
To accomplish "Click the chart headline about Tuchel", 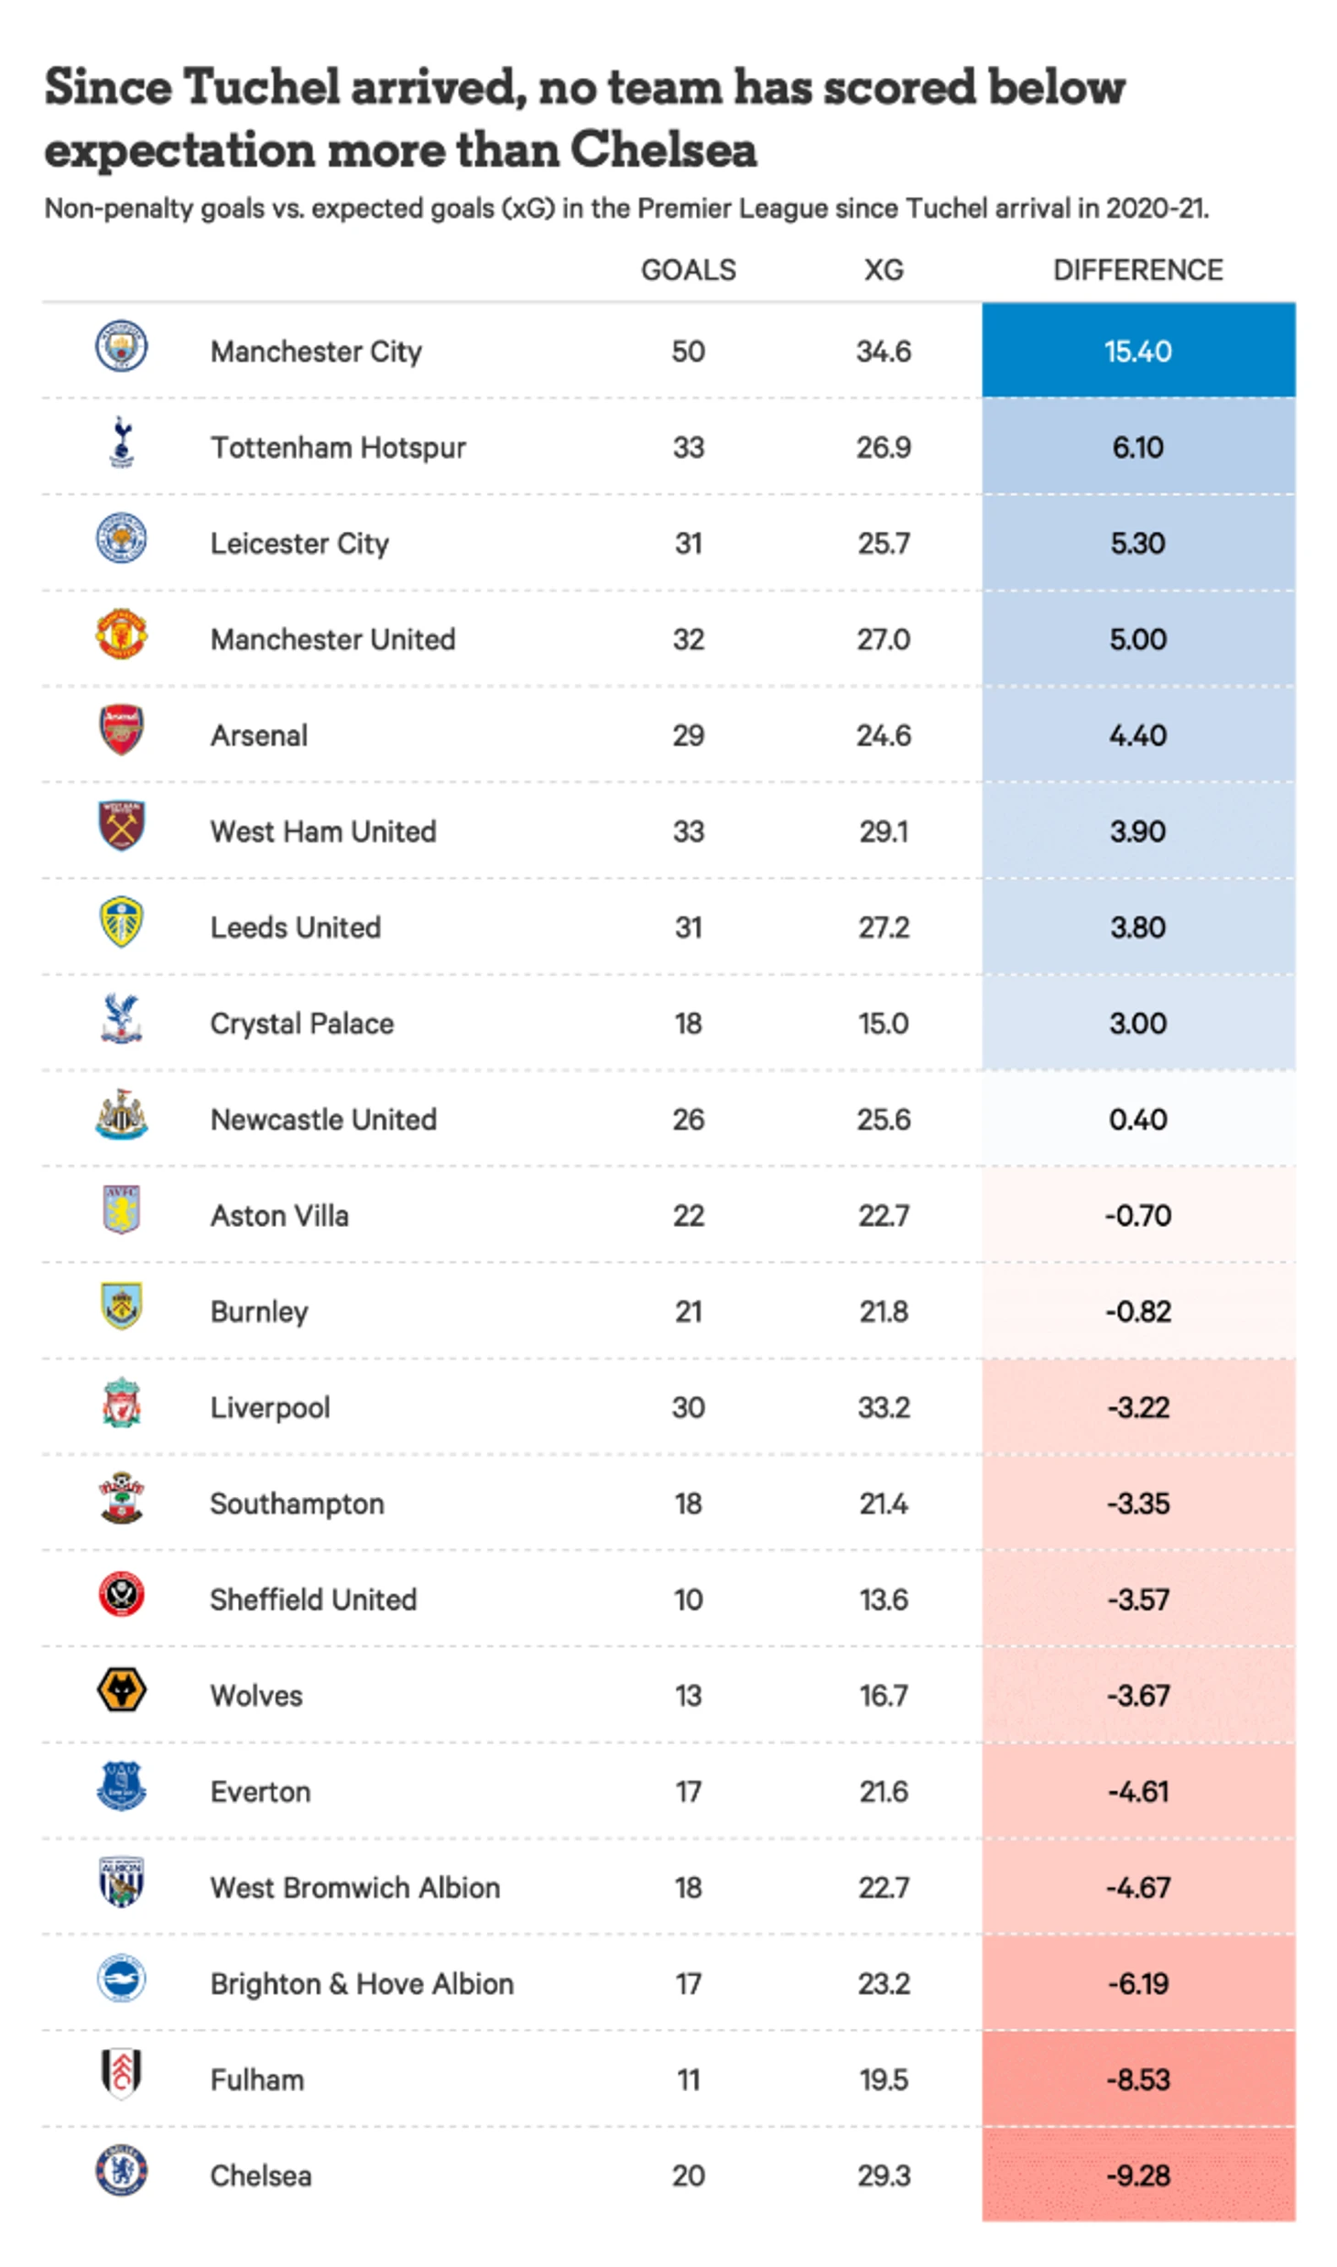I will tap(584, 117).
